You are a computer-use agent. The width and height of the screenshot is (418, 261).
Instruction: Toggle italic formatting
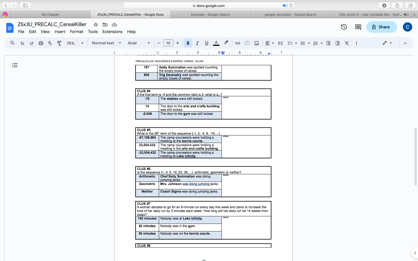pyautogui.click(x=197, y=43)
